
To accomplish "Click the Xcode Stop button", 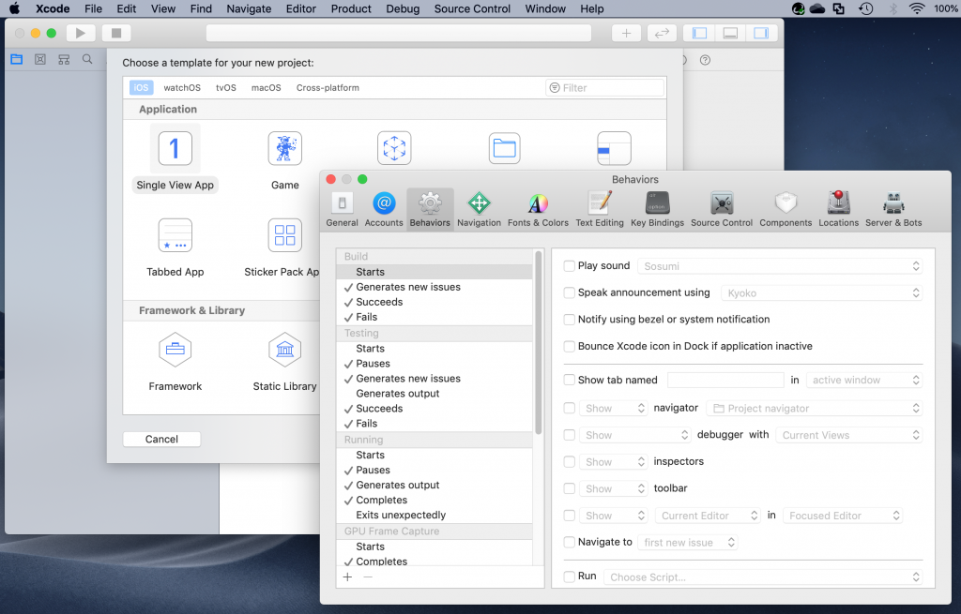I will 116,33.
